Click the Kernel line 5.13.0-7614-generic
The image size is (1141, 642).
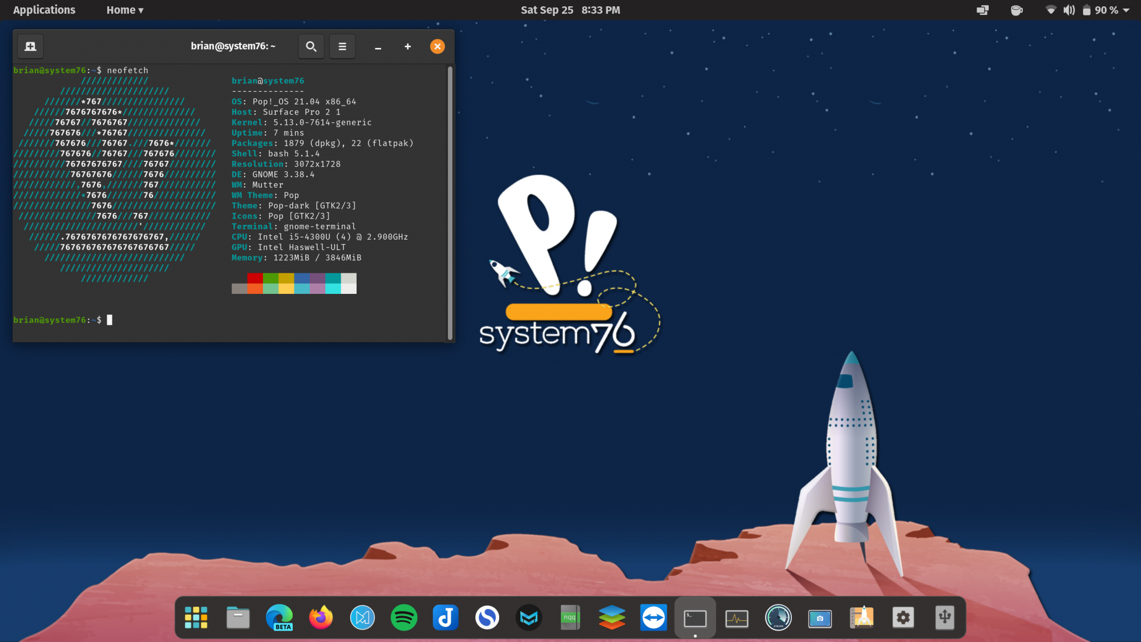302,122
